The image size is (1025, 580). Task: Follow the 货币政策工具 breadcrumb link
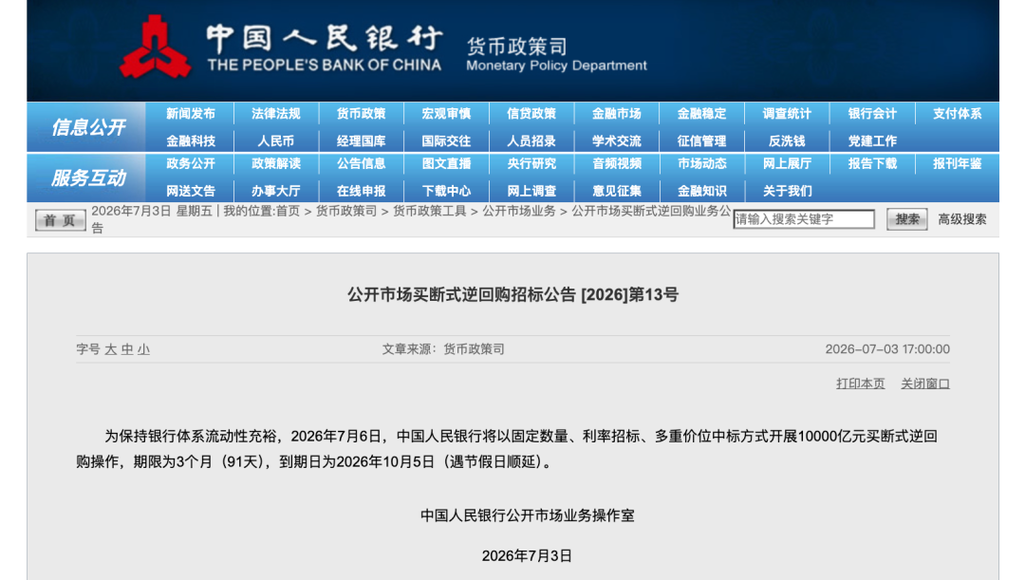coord(430,211)
